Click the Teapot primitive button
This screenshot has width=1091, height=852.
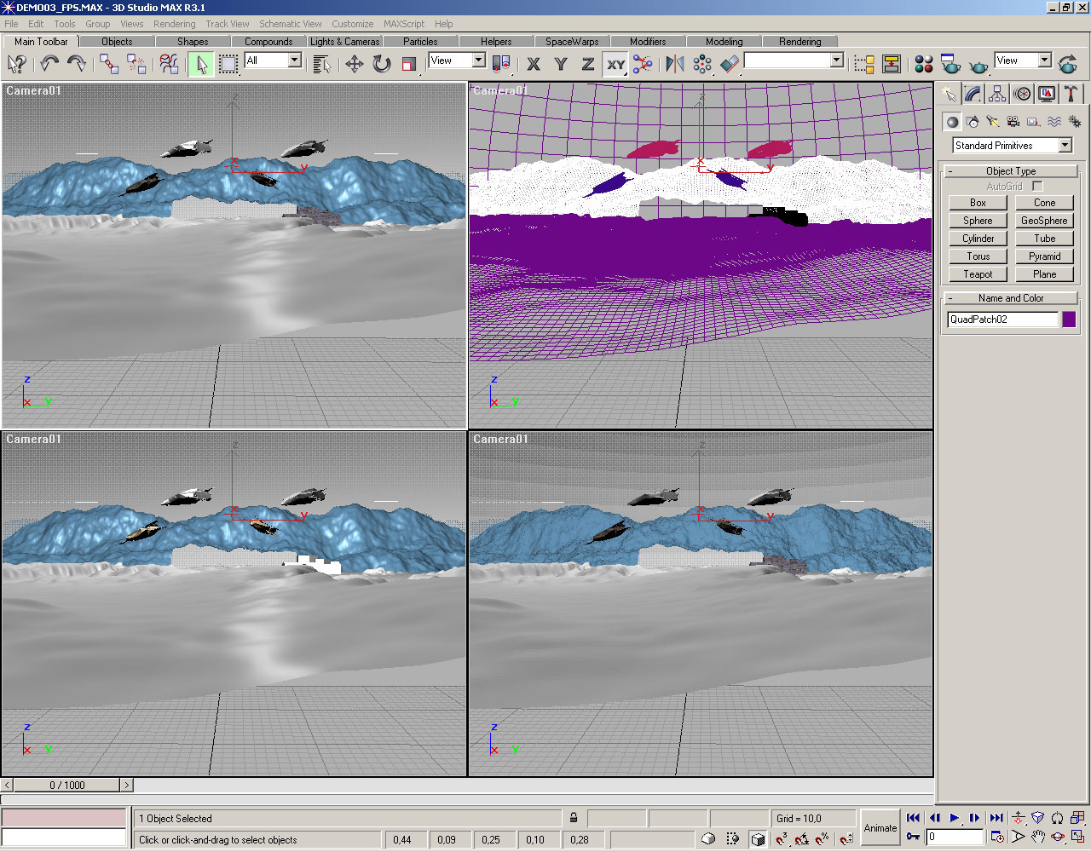pos(978,274)
